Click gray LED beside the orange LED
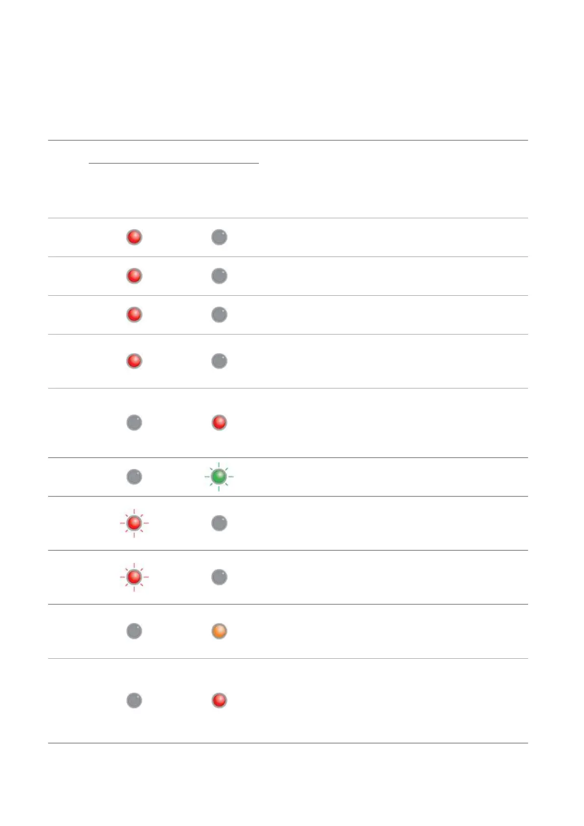584x826 pixels. (x=134, y=631)
